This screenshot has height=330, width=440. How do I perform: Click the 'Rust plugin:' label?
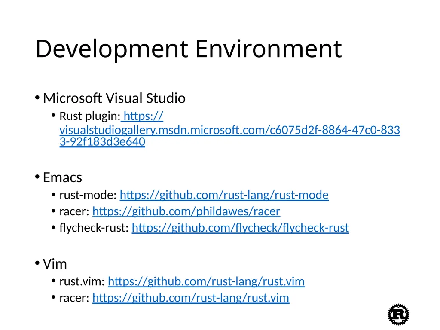coord(90,116)
